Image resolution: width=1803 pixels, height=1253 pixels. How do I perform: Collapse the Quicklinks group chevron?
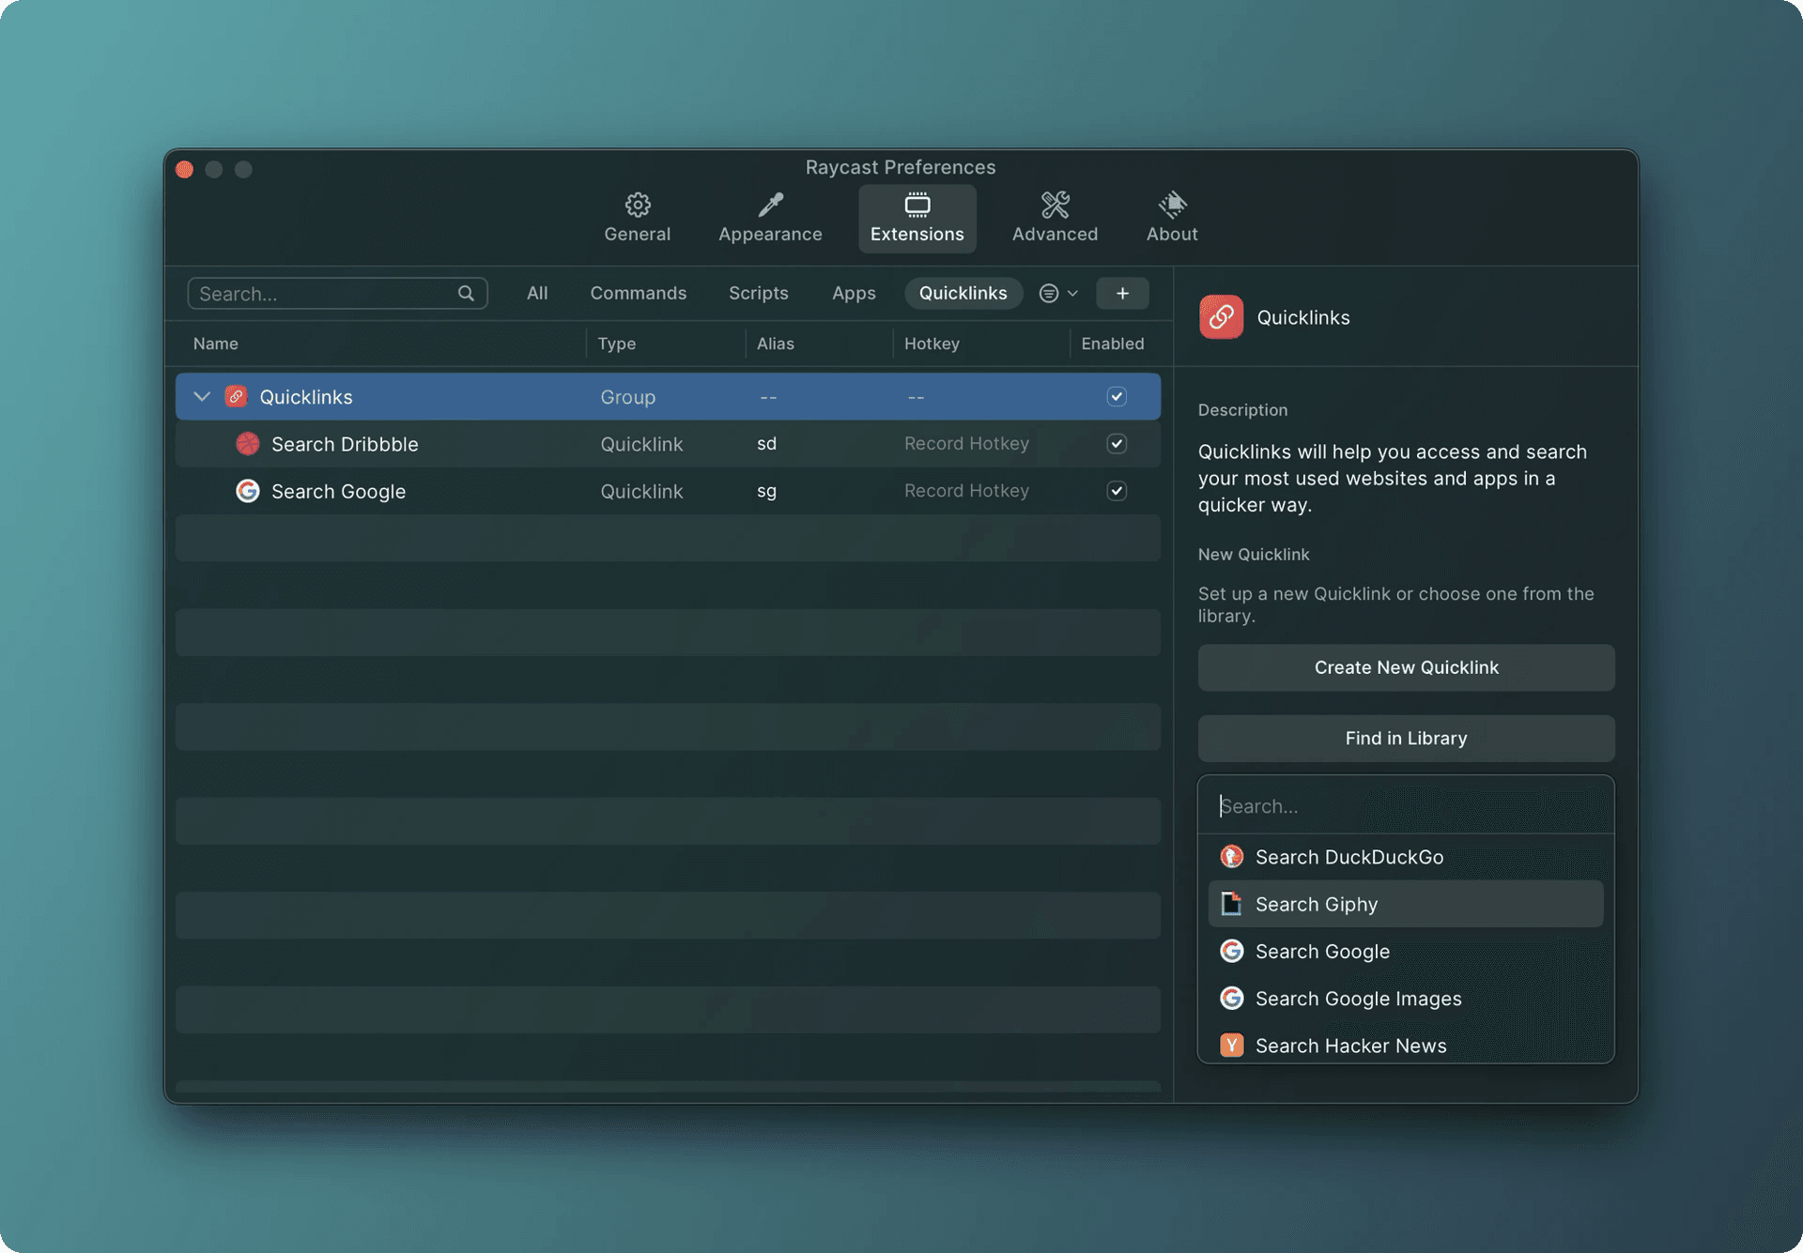click(x=201, y=396)
